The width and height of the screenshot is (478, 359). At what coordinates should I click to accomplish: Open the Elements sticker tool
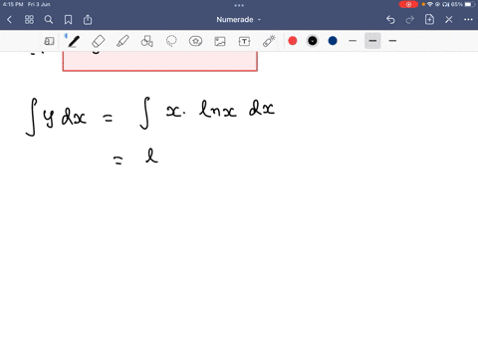pos(195,41)
